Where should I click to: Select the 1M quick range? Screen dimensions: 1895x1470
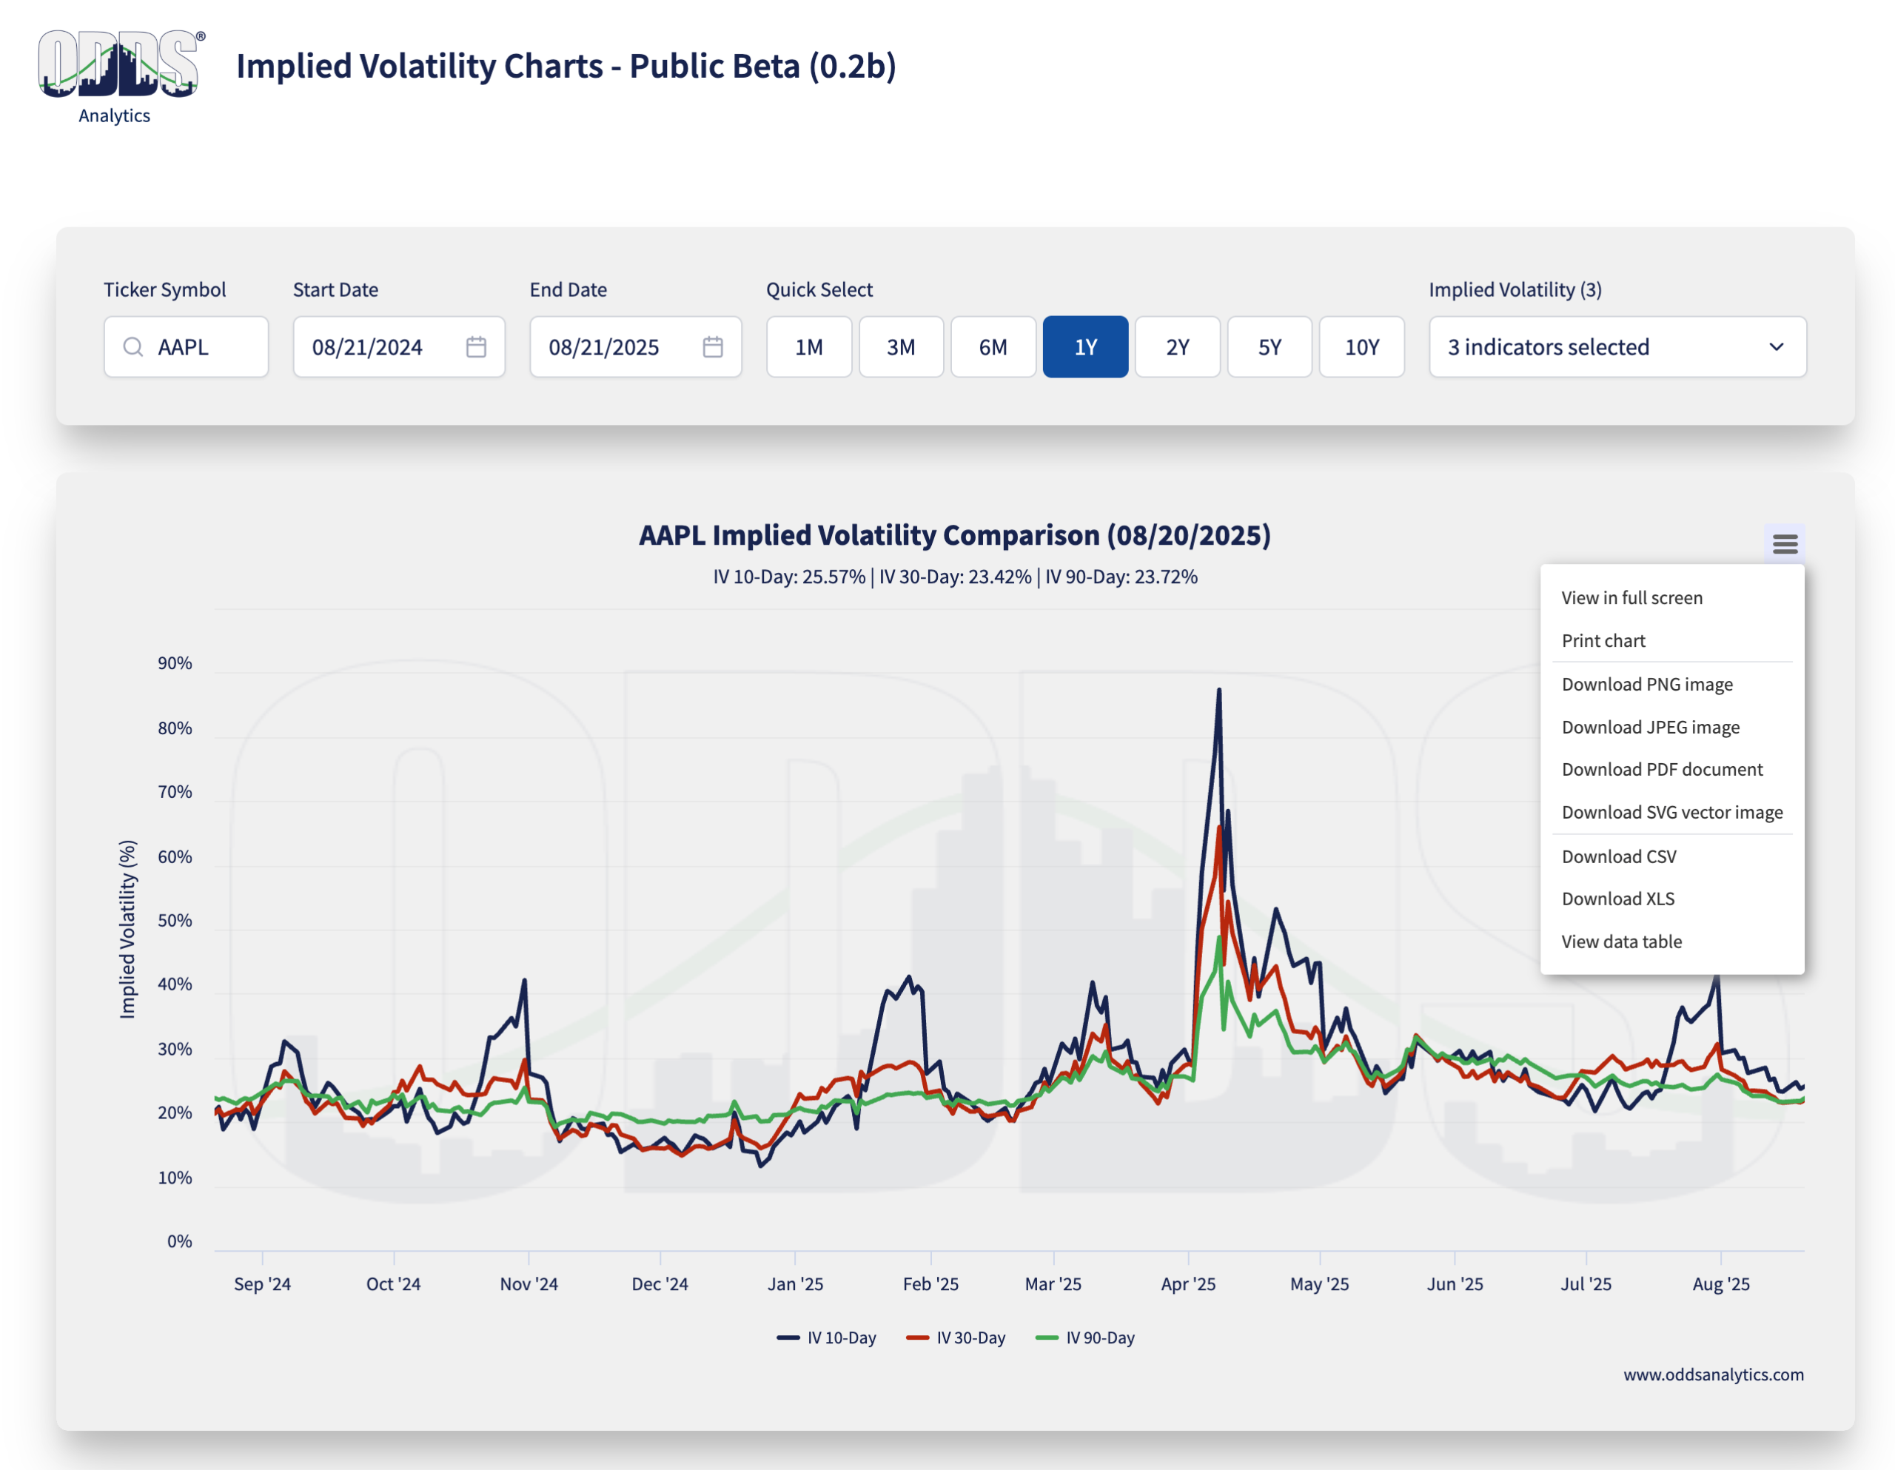pyautogui.click(x=808, y=347)
